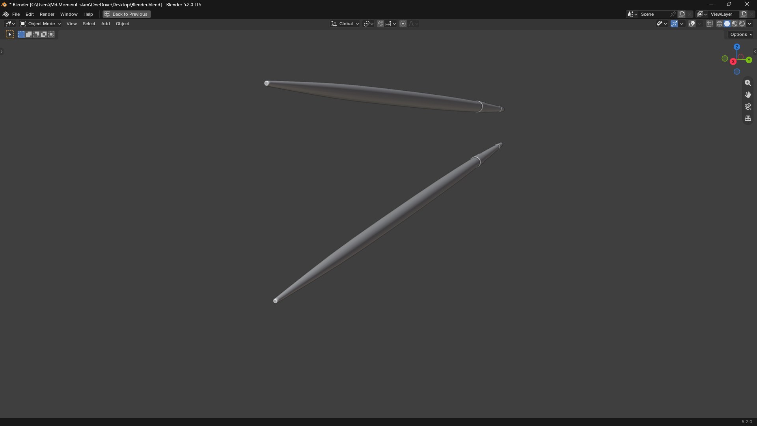This screenshot has width=757, height=426.
Task: Click the Y axis on navigation gizmo
Action: (x=749, y=60)
